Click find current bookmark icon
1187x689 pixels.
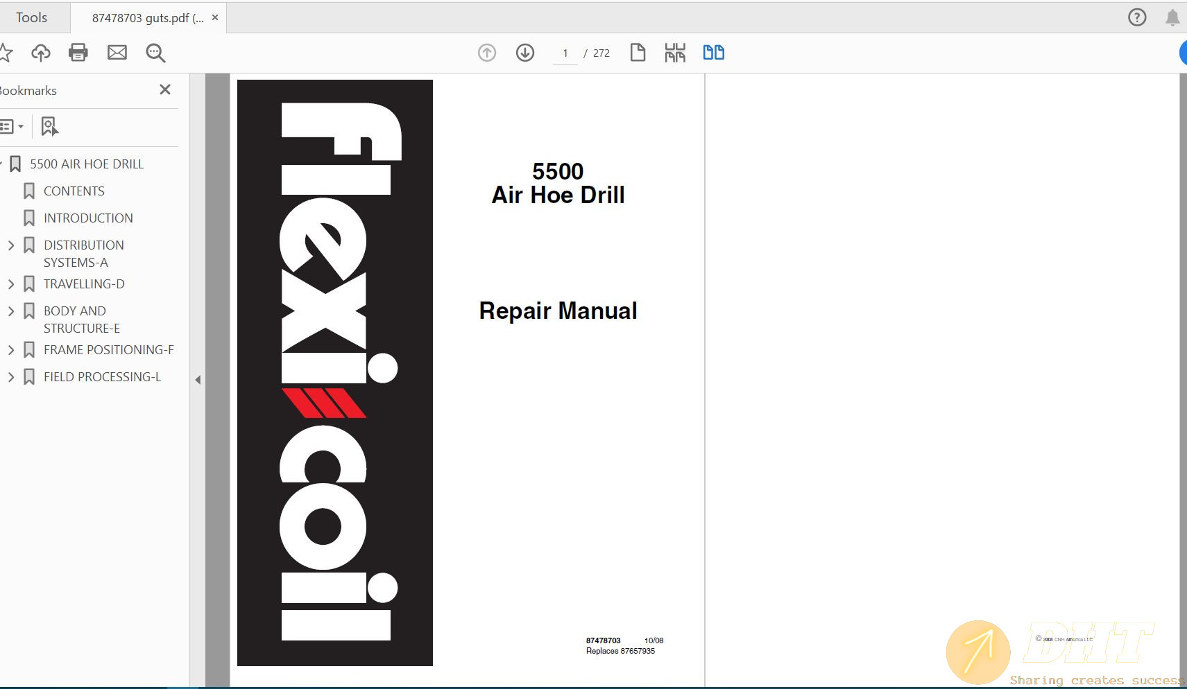[x=49, y=126]
